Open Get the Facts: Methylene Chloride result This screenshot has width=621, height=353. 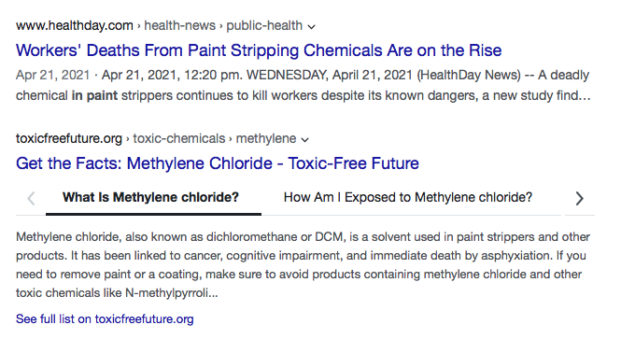click(218, 163)
